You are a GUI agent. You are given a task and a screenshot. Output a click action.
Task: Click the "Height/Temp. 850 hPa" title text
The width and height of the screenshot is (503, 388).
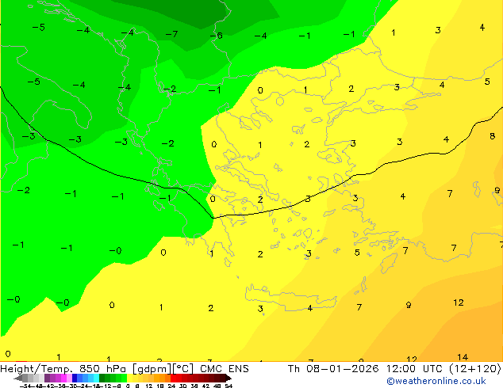click(63, 369)
